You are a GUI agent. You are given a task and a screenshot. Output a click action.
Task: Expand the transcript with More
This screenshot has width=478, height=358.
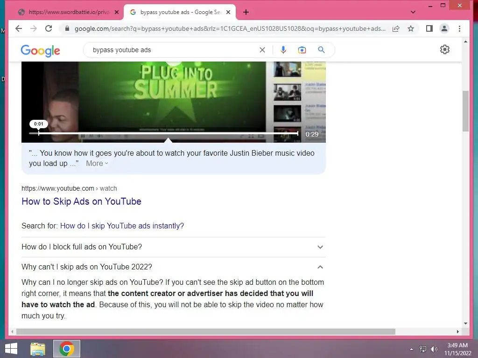[97, 164]
